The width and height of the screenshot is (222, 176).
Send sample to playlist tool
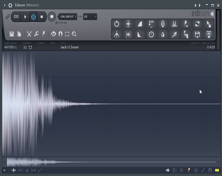(x=209, y=35)
